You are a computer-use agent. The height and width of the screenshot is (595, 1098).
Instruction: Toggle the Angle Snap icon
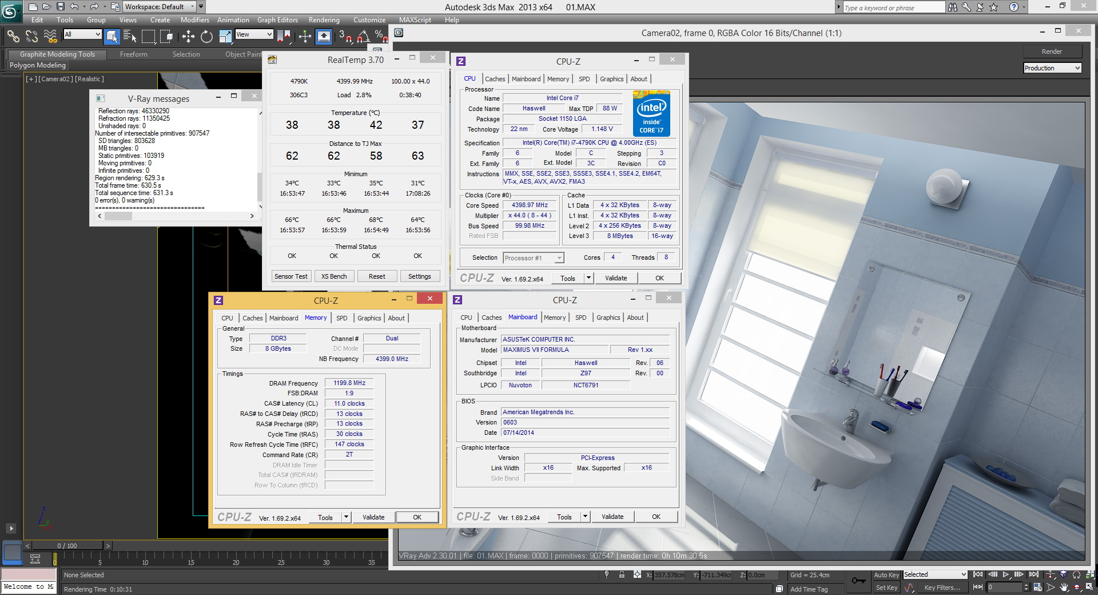tap(363, 37)
